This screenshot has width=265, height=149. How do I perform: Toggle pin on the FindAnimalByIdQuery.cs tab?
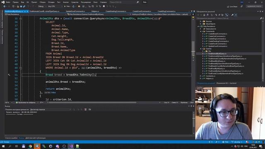(x=25, y=11)
